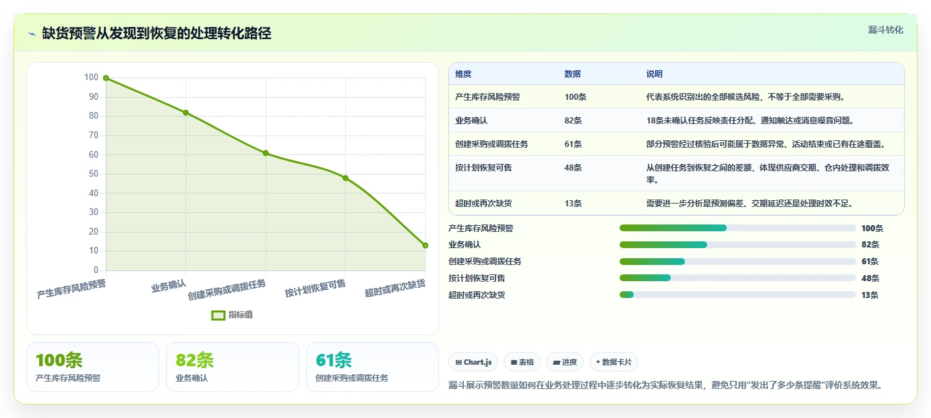Select the 表格 chip
The image size is (931, 418).
tap(522, 362)
